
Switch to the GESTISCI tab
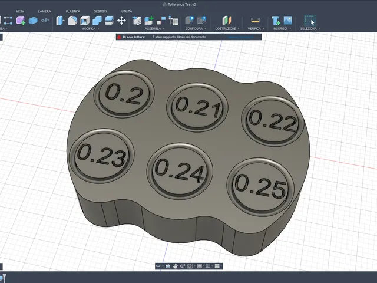point(100,11)
